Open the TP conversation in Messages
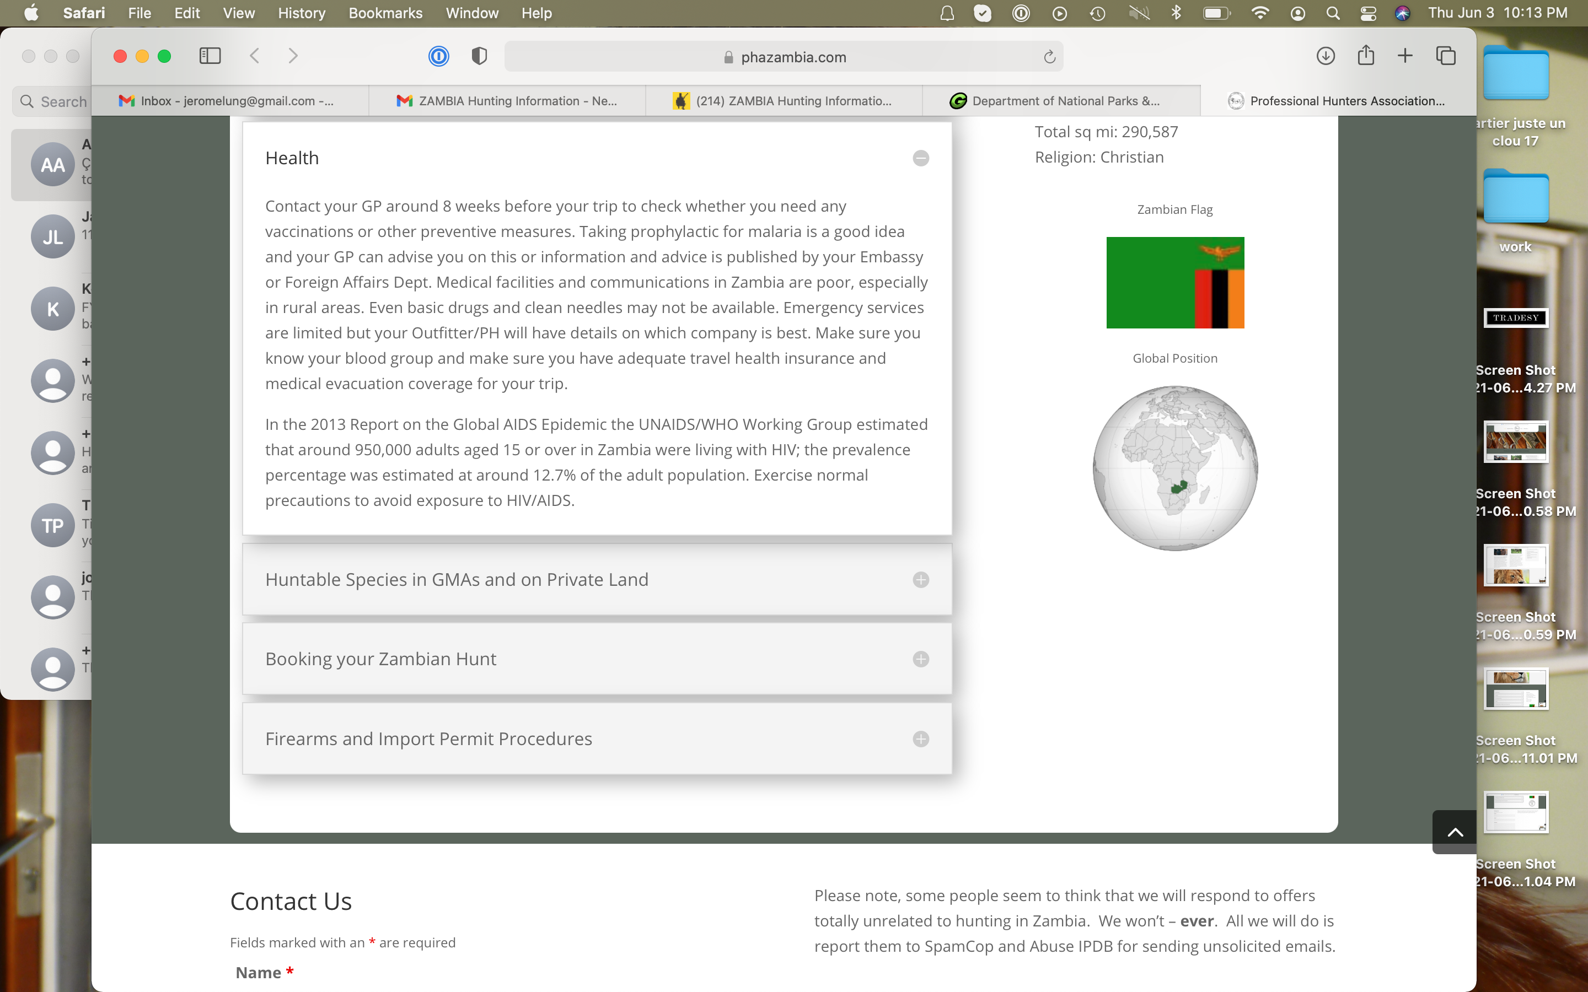Viewport: 1588px width, 992px height. point(52,526)
